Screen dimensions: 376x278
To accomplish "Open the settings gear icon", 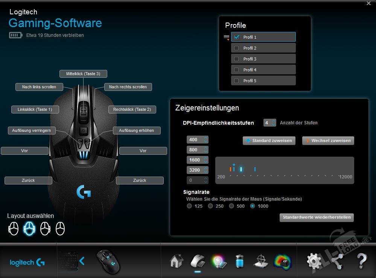I will (x=314, y=261).
